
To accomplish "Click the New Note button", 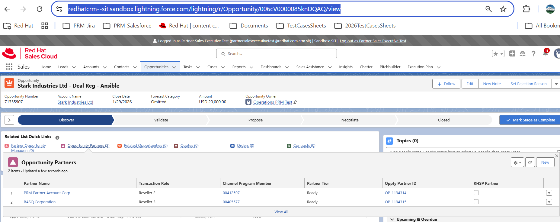I will (492, 84).
